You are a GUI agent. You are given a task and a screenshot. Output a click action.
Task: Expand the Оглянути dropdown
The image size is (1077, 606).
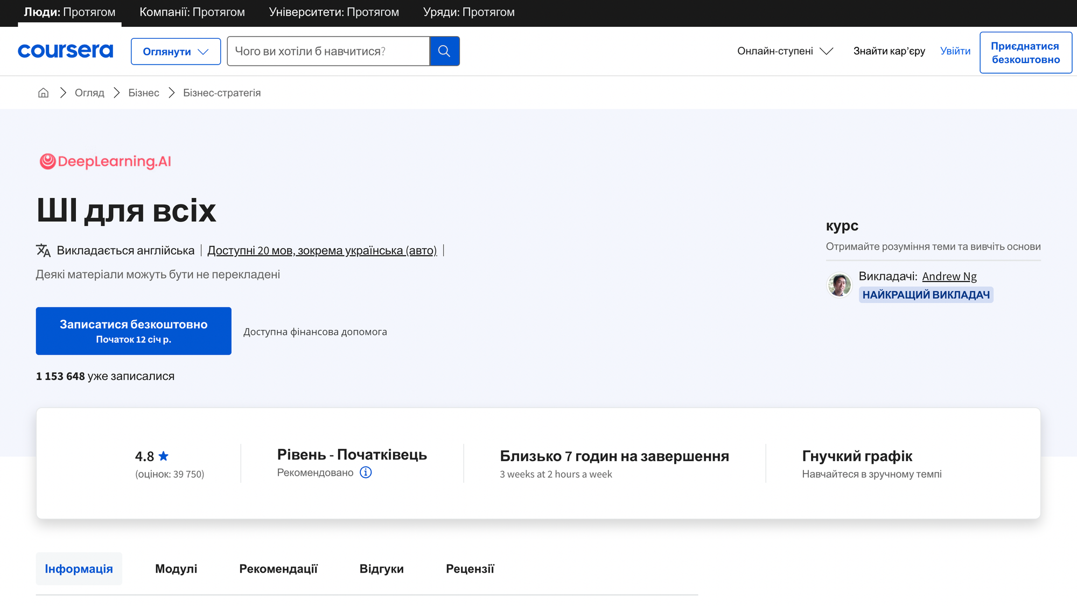pos(176,52)
